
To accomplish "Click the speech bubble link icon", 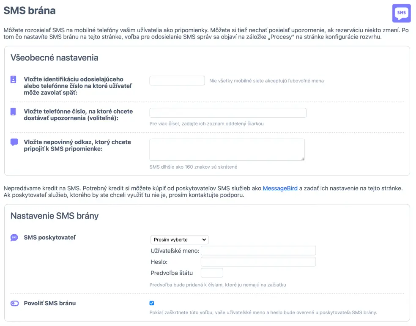I will click(14, 142).
